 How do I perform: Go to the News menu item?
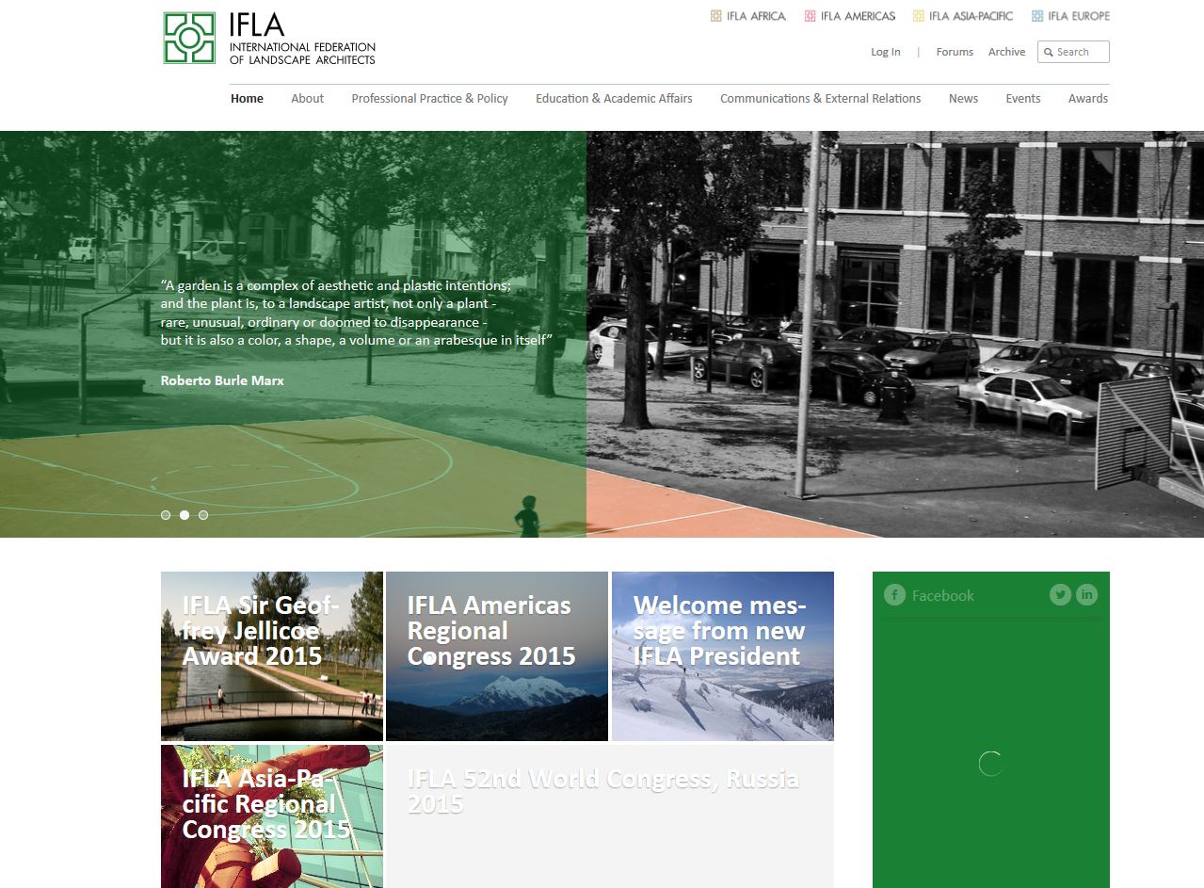pos(963,98)
